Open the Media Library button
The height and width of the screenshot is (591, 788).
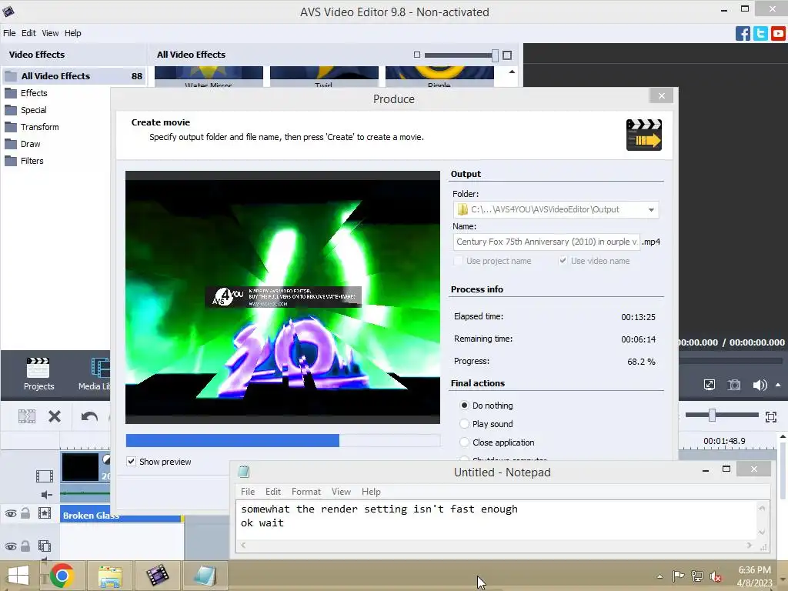tap(95, 375)
